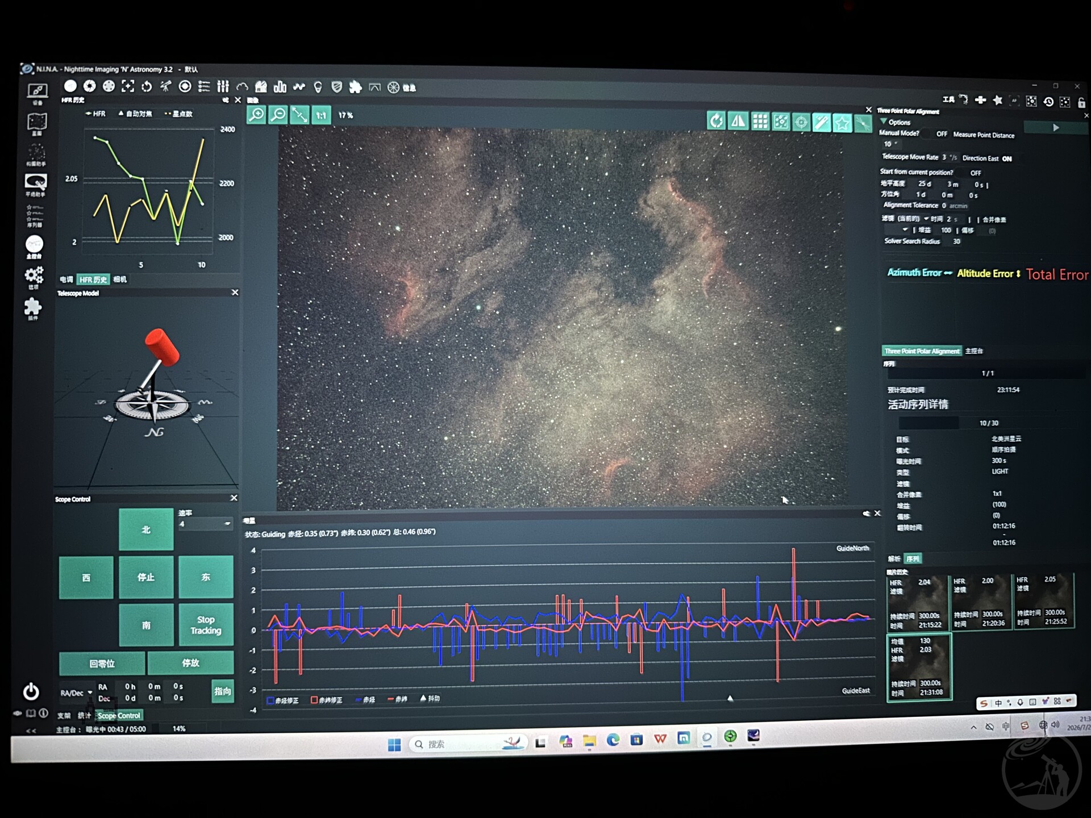Click the zoom in magnifier icon

[x=256, y=115]
